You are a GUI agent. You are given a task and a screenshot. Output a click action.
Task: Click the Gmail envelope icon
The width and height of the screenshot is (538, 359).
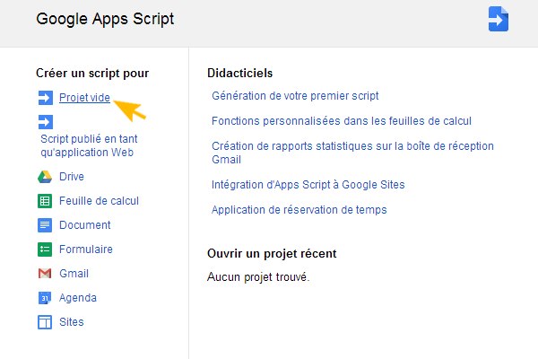[45, 274]
